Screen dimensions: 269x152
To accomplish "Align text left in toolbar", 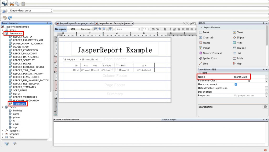I will 183,29.
